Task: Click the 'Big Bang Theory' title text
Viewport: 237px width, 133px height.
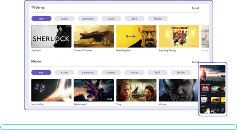Action: 167,50
